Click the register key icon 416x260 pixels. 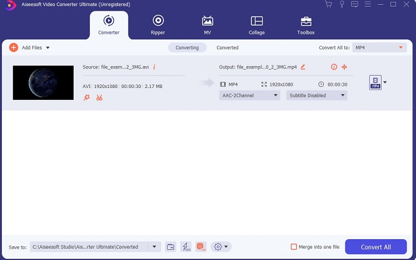342,4
